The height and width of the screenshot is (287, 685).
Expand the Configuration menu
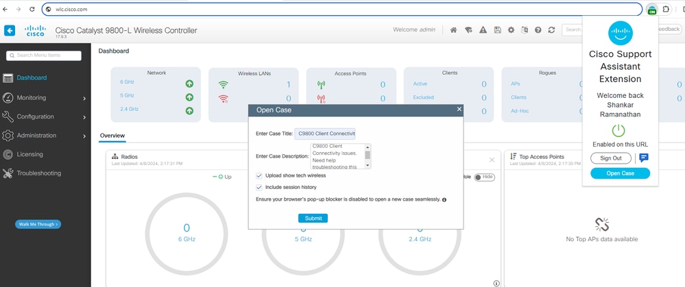click(x=45, y=116)
